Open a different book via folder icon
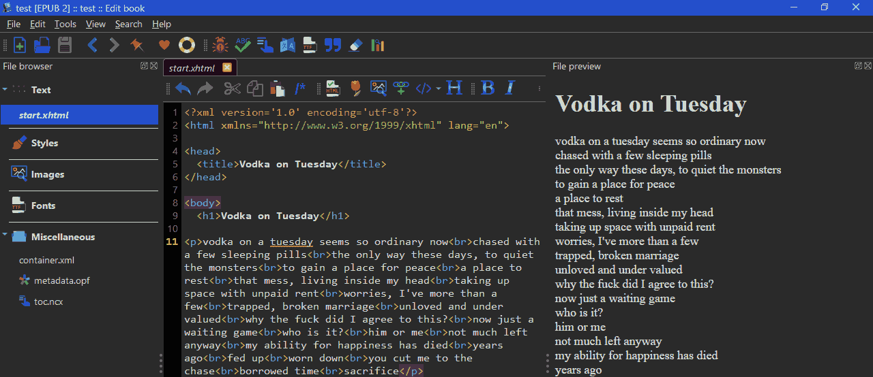This screenshot has width=873, height=377. pos(42,46)
